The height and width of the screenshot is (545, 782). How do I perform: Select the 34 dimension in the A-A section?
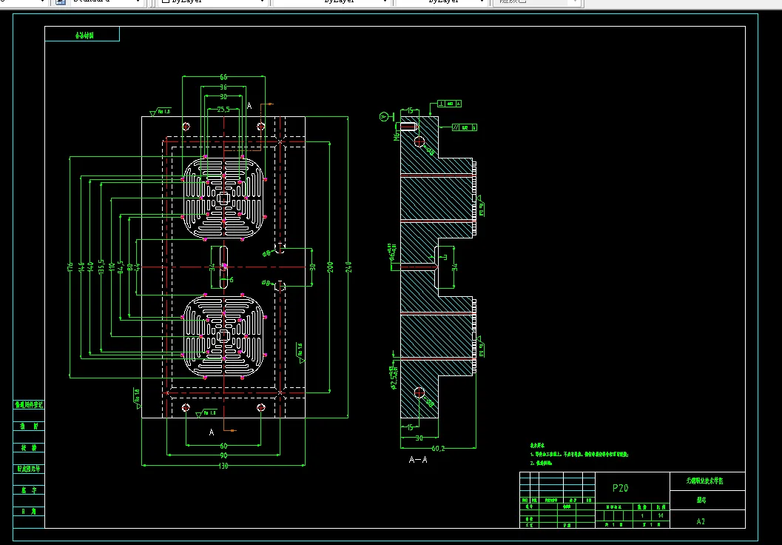454,267
